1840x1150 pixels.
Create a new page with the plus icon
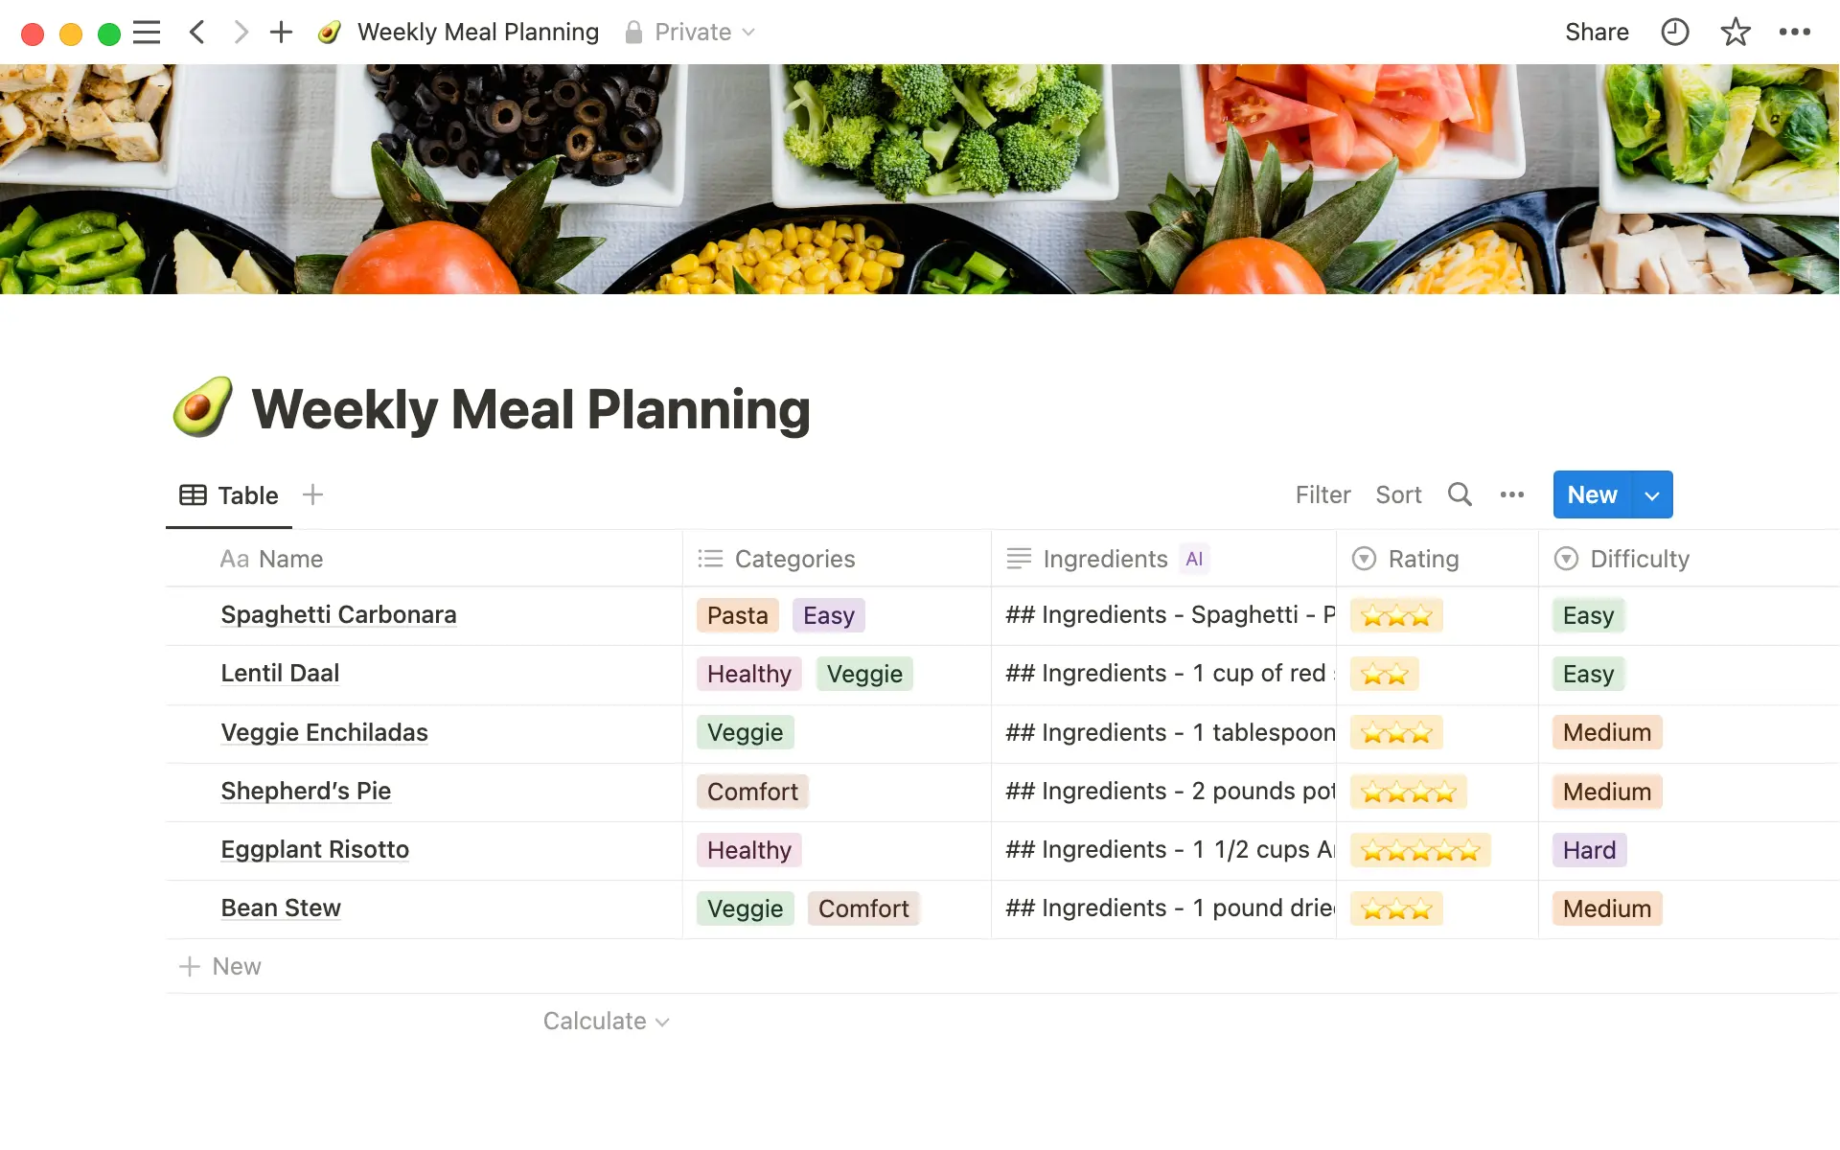coord(281,32)
